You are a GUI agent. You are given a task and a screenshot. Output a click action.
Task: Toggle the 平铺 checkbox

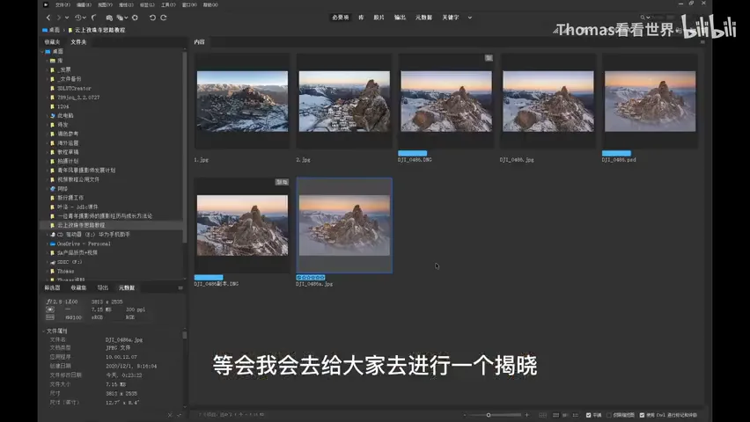coord(588,415)
